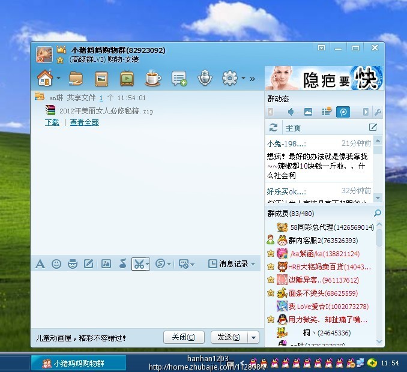Click the group avatar picture
The image size is (407, 372).
click(44, 55)
